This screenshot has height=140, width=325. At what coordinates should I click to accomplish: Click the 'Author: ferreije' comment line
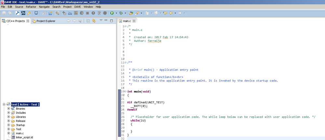(x=145, y=41)
